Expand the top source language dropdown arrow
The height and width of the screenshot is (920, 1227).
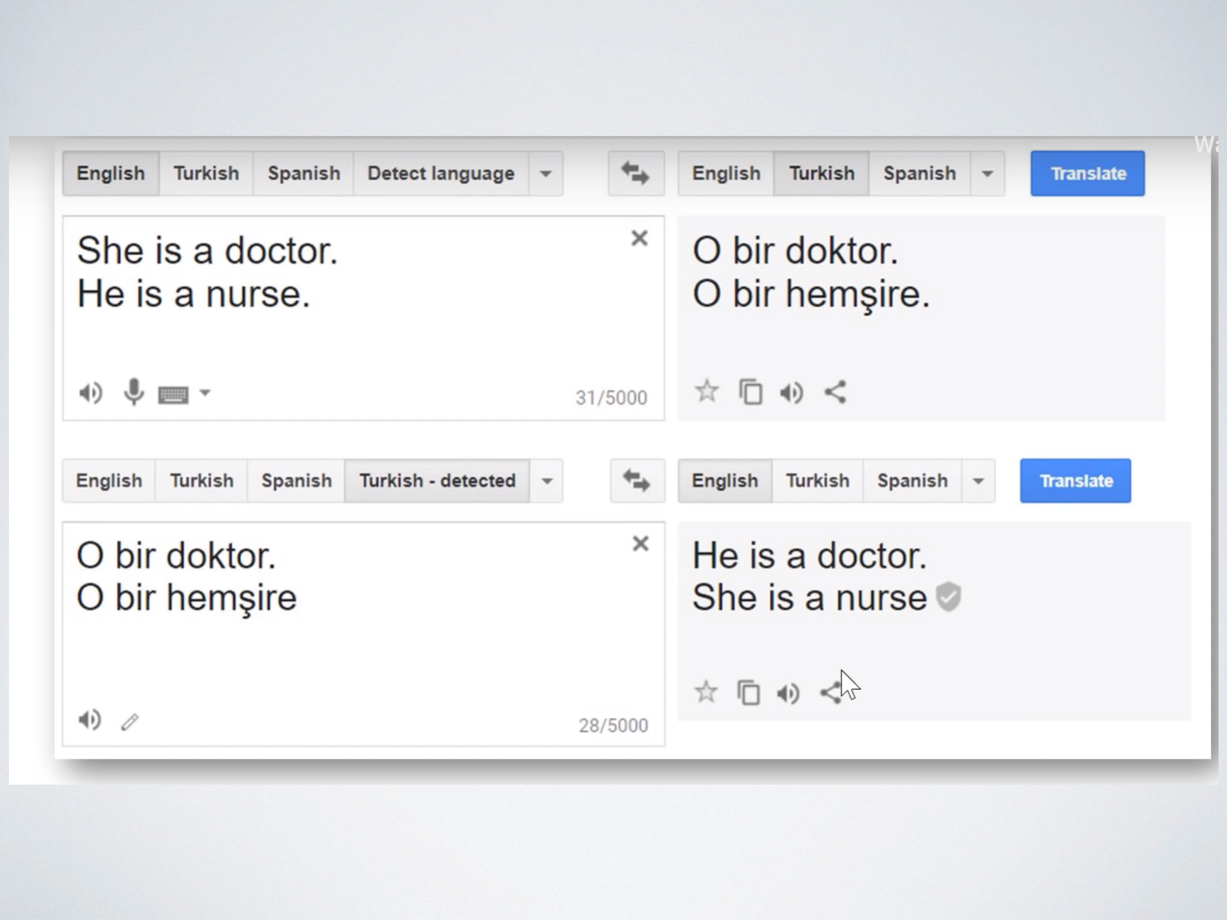[x=545, y=174]
